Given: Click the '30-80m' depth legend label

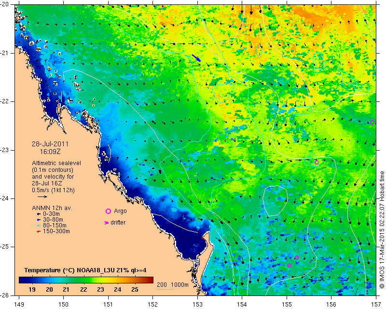Looking at the screenshot, I should click(x=53, y=220).
